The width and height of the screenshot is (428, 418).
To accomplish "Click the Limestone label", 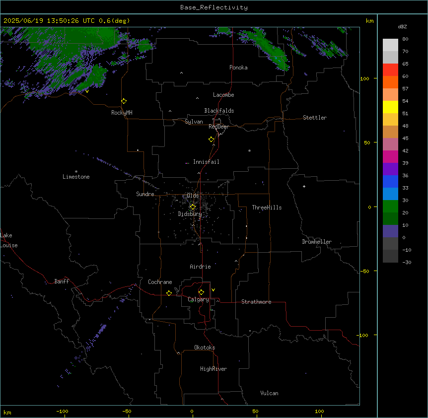I will 76,177.
